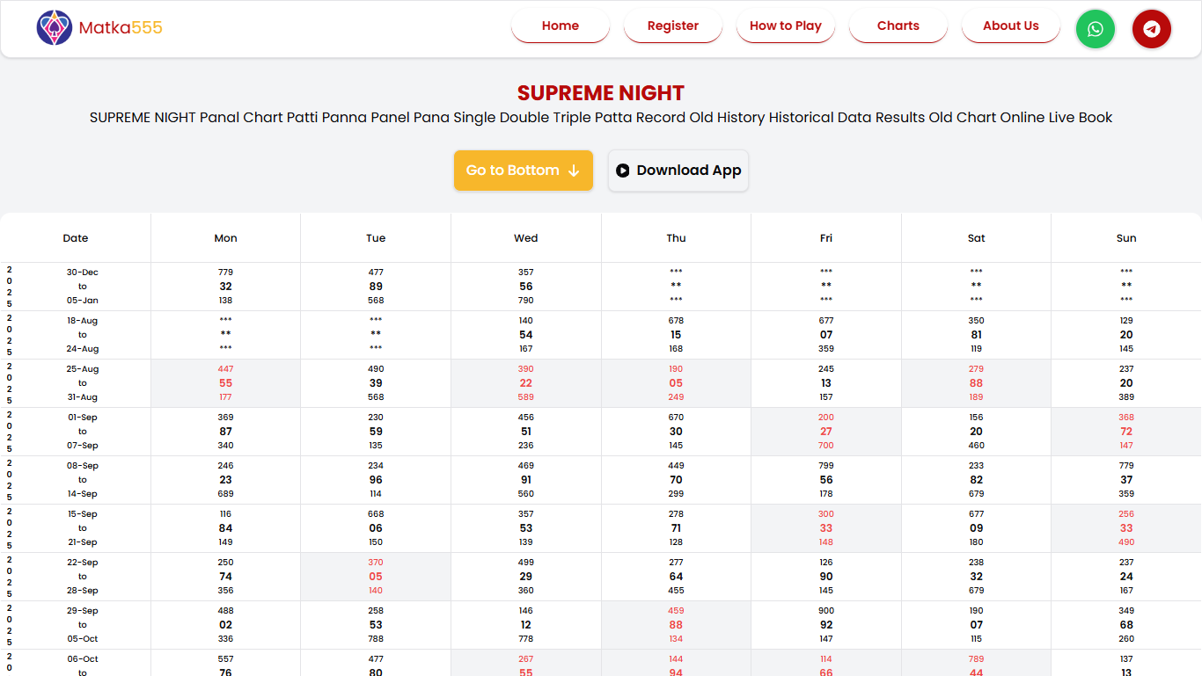Click the down arrow in Go to Bottom

tap(574, 171)
